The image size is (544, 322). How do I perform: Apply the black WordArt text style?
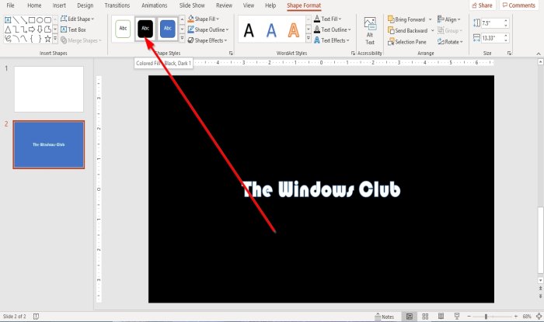(x=249, y=30)
